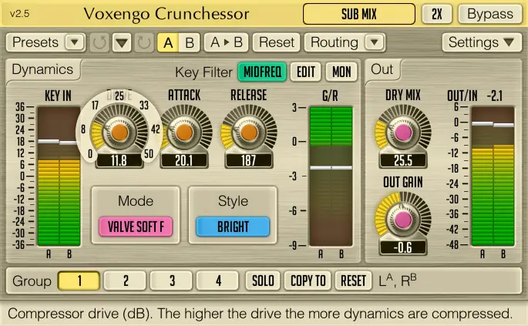Toggle the key filter MON button
528x326 pixels.
coord(341,72)
